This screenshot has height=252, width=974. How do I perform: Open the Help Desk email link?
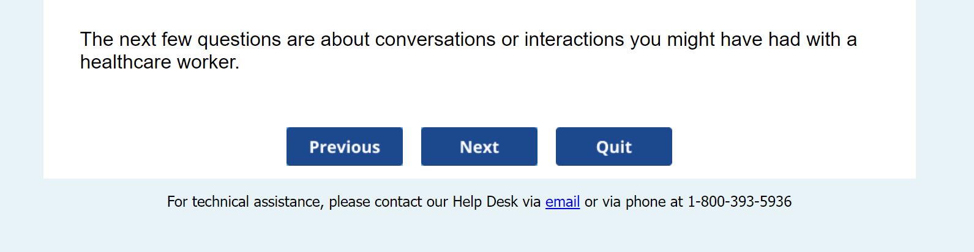(x=562, y=202)
